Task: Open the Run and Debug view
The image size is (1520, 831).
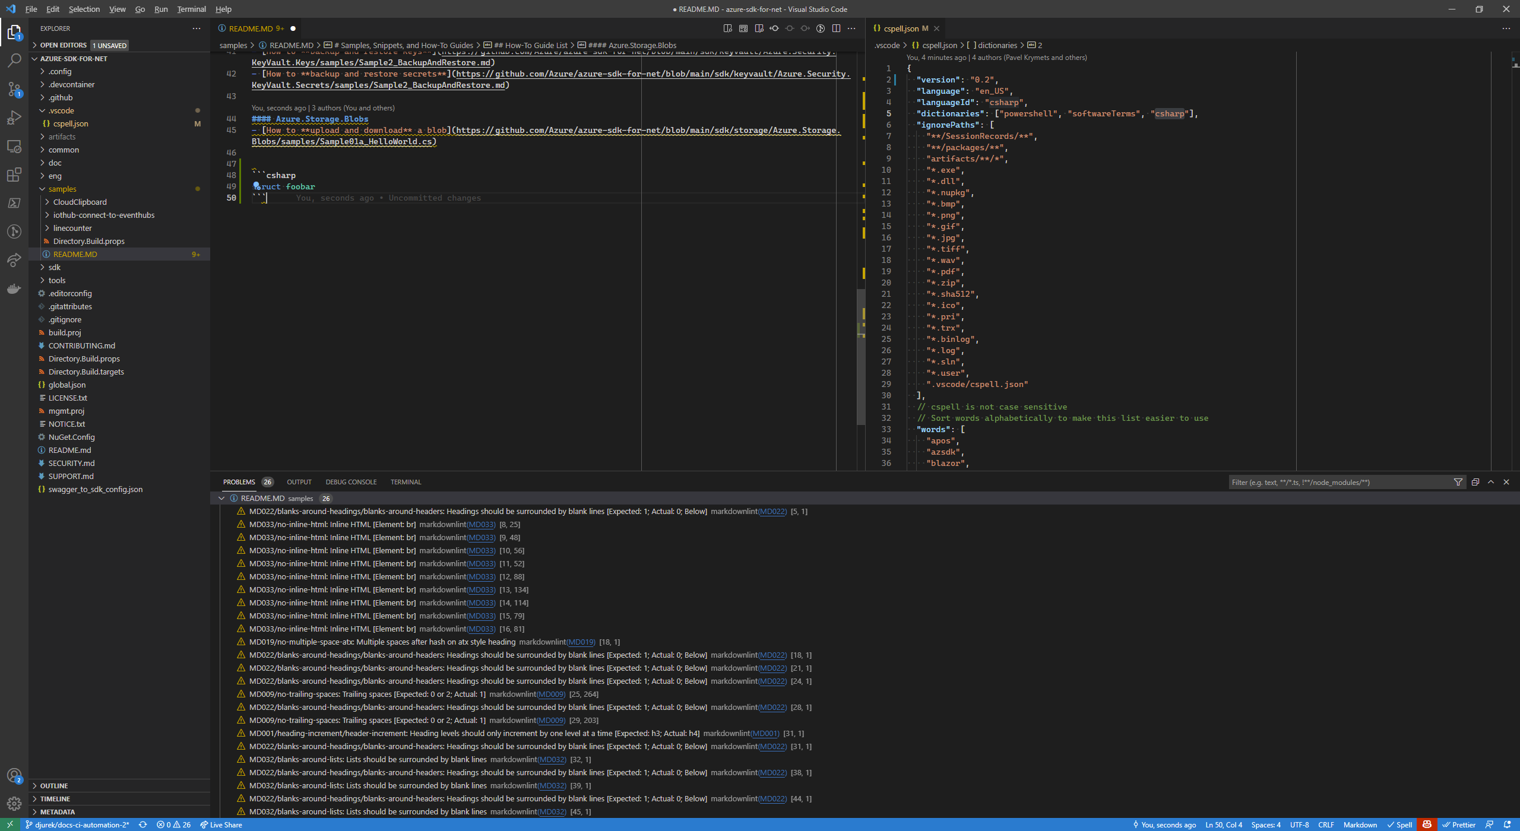Action: tap(14, 118)
